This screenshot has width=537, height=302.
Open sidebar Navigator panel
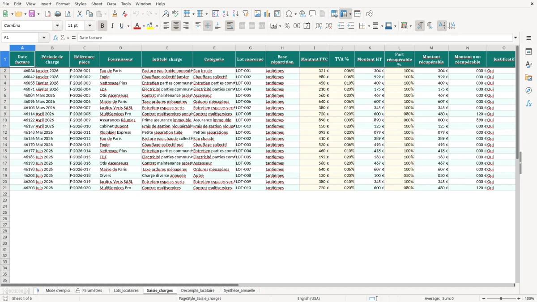528,90
